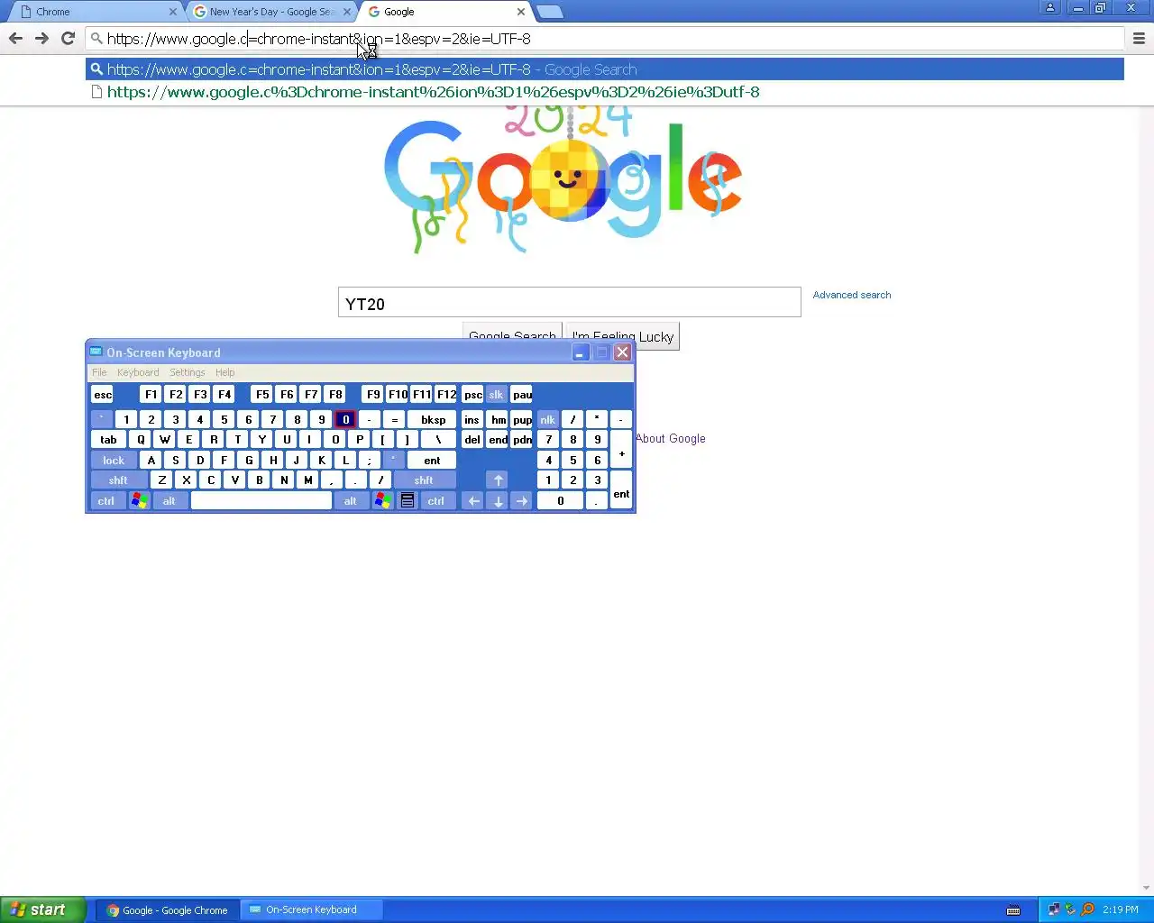Viewport: 1154px width, 923px height.
Task: Open the On-Screen Keyboard Help menu
Action: tap(225, 372)
